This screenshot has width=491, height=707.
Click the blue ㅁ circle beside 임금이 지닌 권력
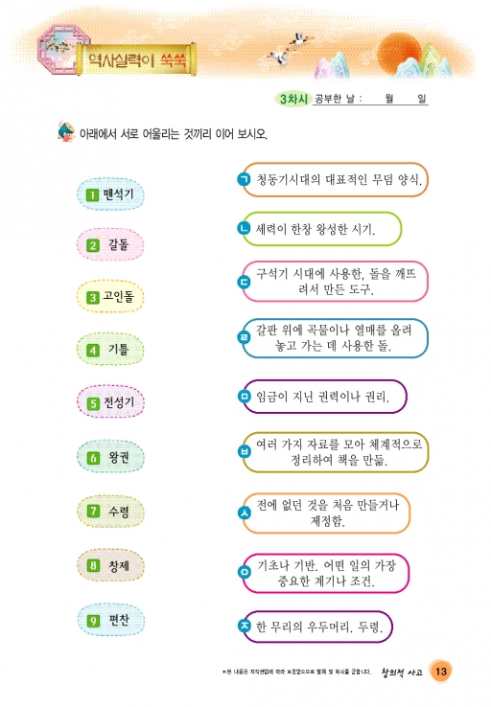pyautogui.click(x=244, y=397)
